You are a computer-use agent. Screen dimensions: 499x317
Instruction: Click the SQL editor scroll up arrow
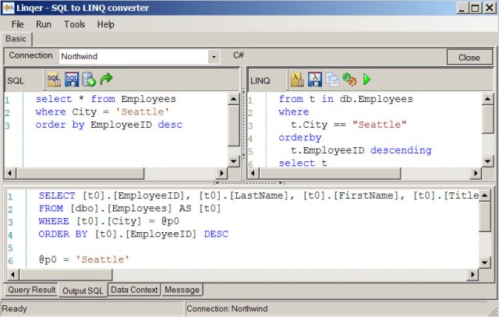pyautogui.click(x=234, y=98)
